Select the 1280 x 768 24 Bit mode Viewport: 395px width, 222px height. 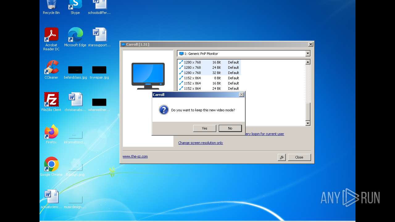pyautogui.click(x=209, y=68)
